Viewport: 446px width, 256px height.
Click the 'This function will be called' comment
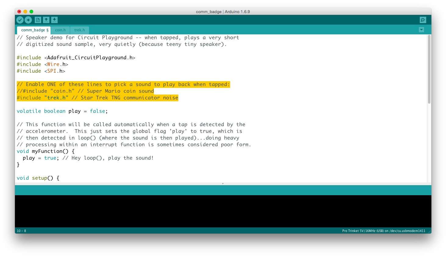[131, 124]
